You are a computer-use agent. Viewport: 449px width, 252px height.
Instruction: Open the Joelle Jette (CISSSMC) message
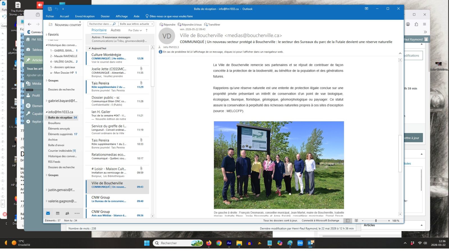coord(117,73)
